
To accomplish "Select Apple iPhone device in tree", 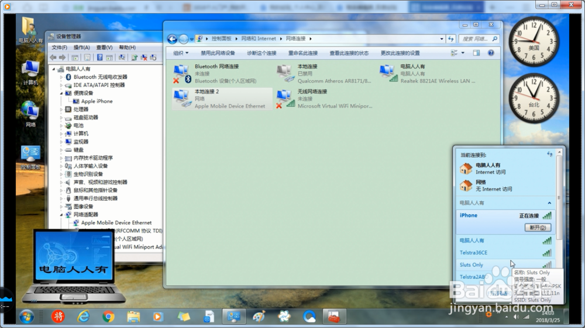I will click(97, 102).
